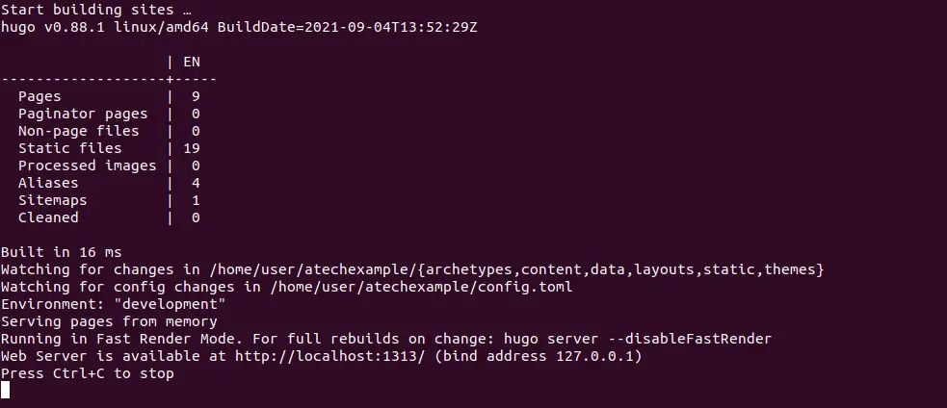The height and width of the screenshot is (408, 947).
Task: Click the Sitemaps row label
Action: click(53, 200)
